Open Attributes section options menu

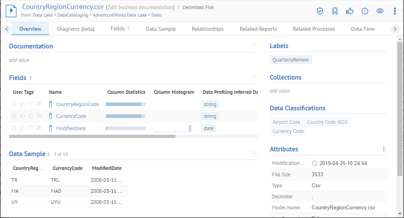pos(383,149)
